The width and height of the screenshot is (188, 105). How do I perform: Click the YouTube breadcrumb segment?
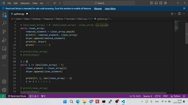(x=70, y=19)
